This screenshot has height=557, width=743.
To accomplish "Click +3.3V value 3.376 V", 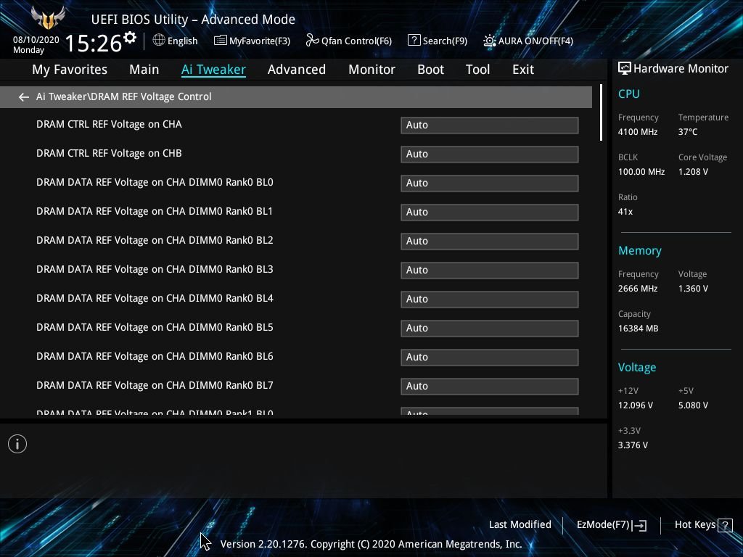I will (633, 445).
